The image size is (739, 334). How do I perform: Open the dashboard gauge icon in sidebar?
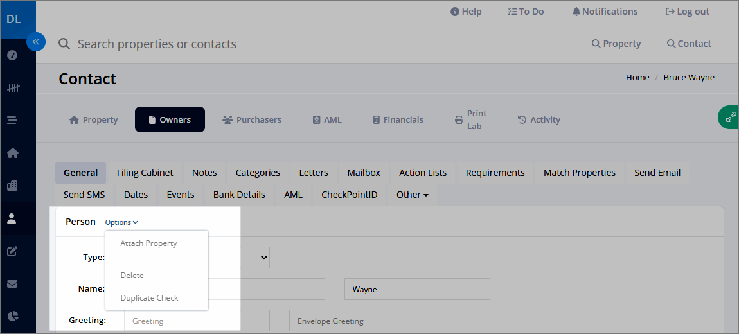pyautogui.click(x=13, y=56)
